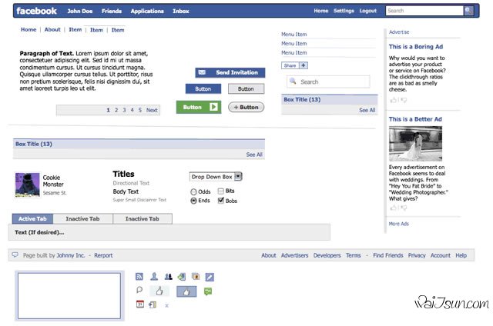
Task: Click the top bar Search field
Action: coord(424,11)
